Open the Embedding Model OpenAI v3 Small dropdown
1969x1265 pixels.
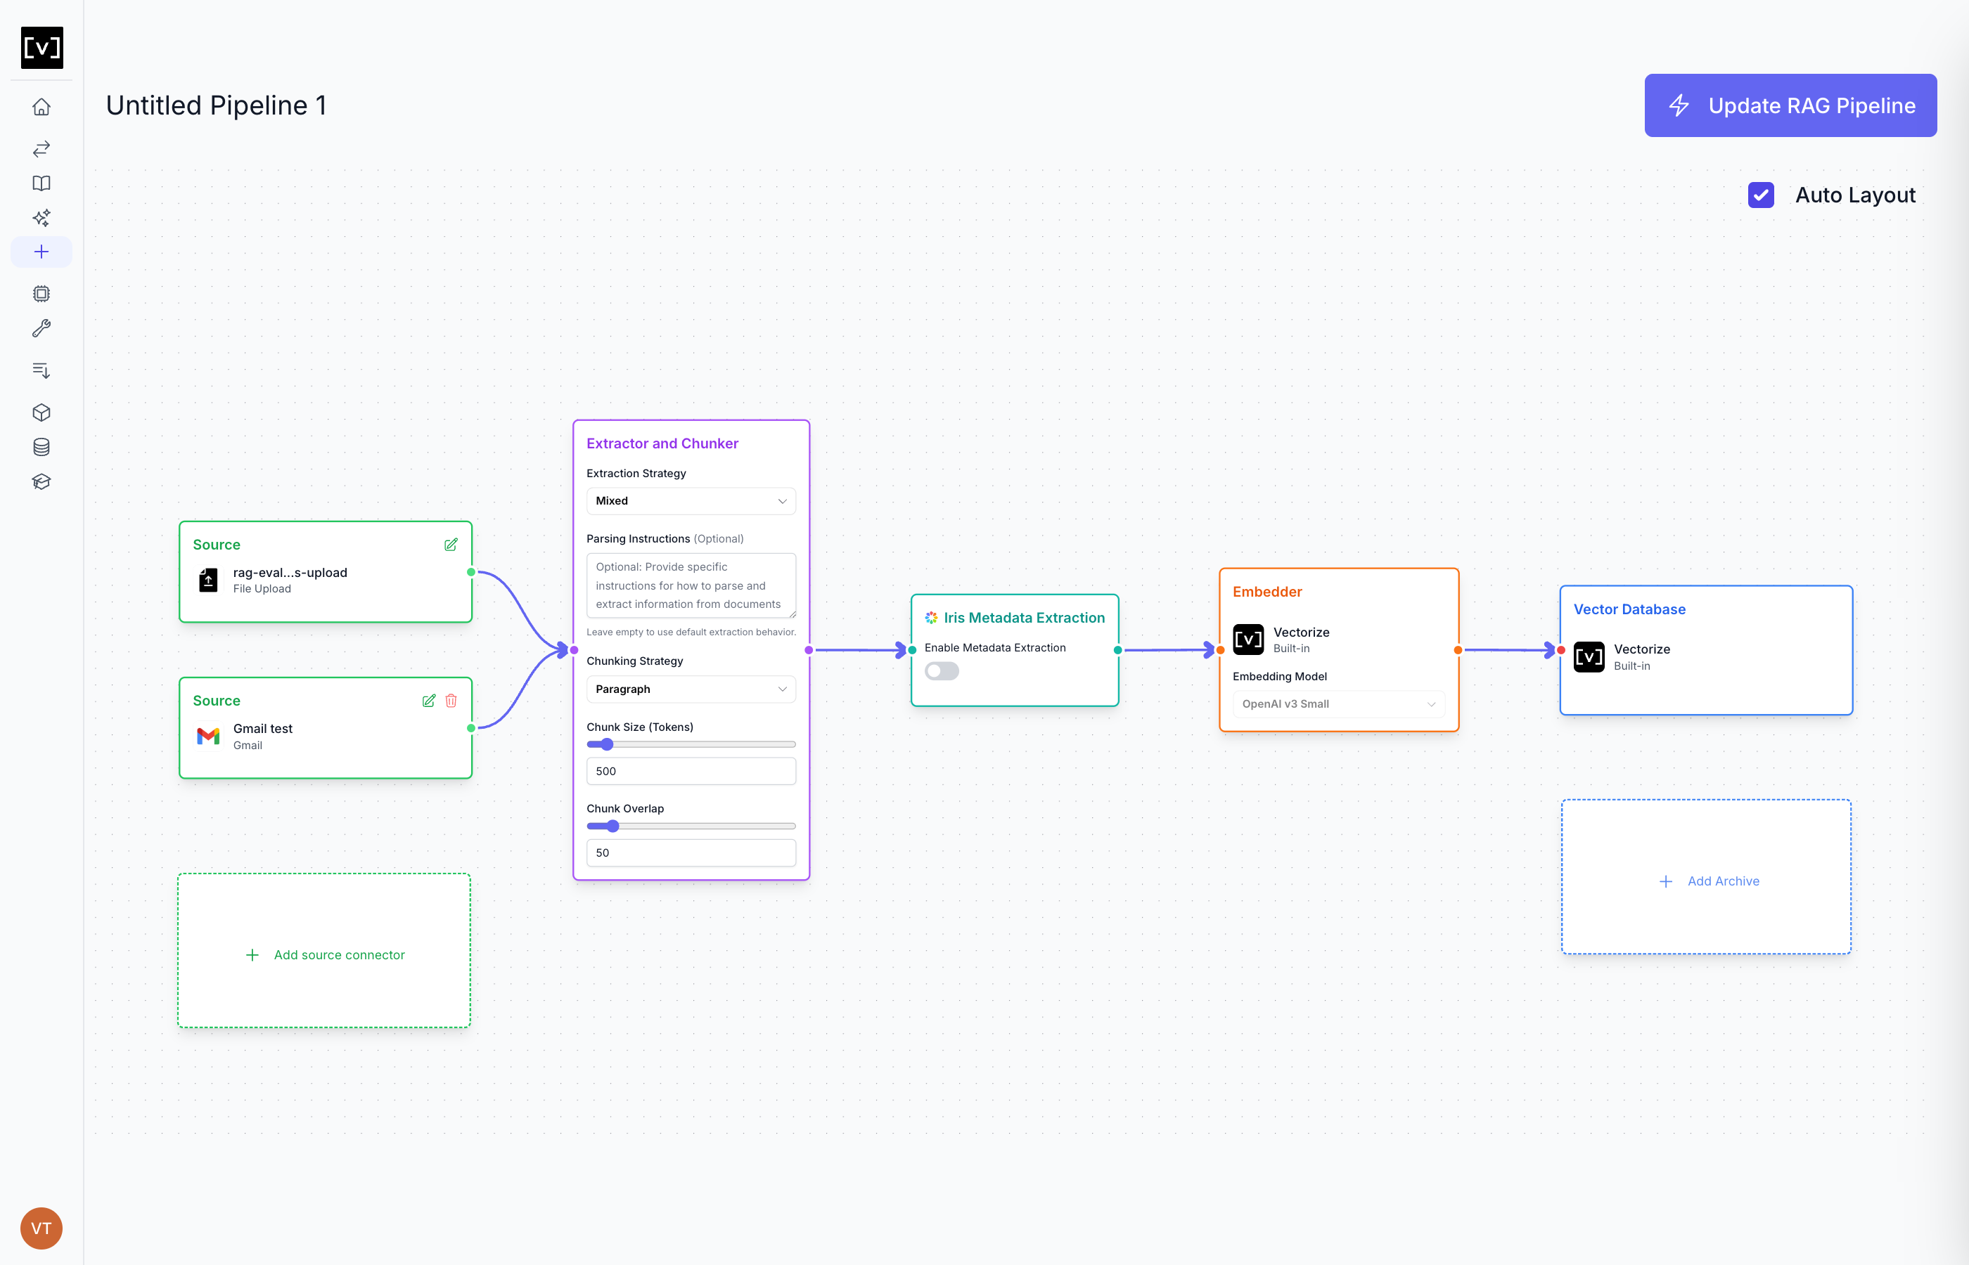click(x=1338, y=704)
